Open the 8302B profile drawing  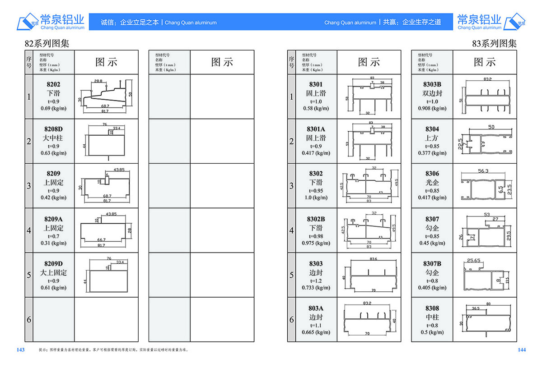click(369, 230)
